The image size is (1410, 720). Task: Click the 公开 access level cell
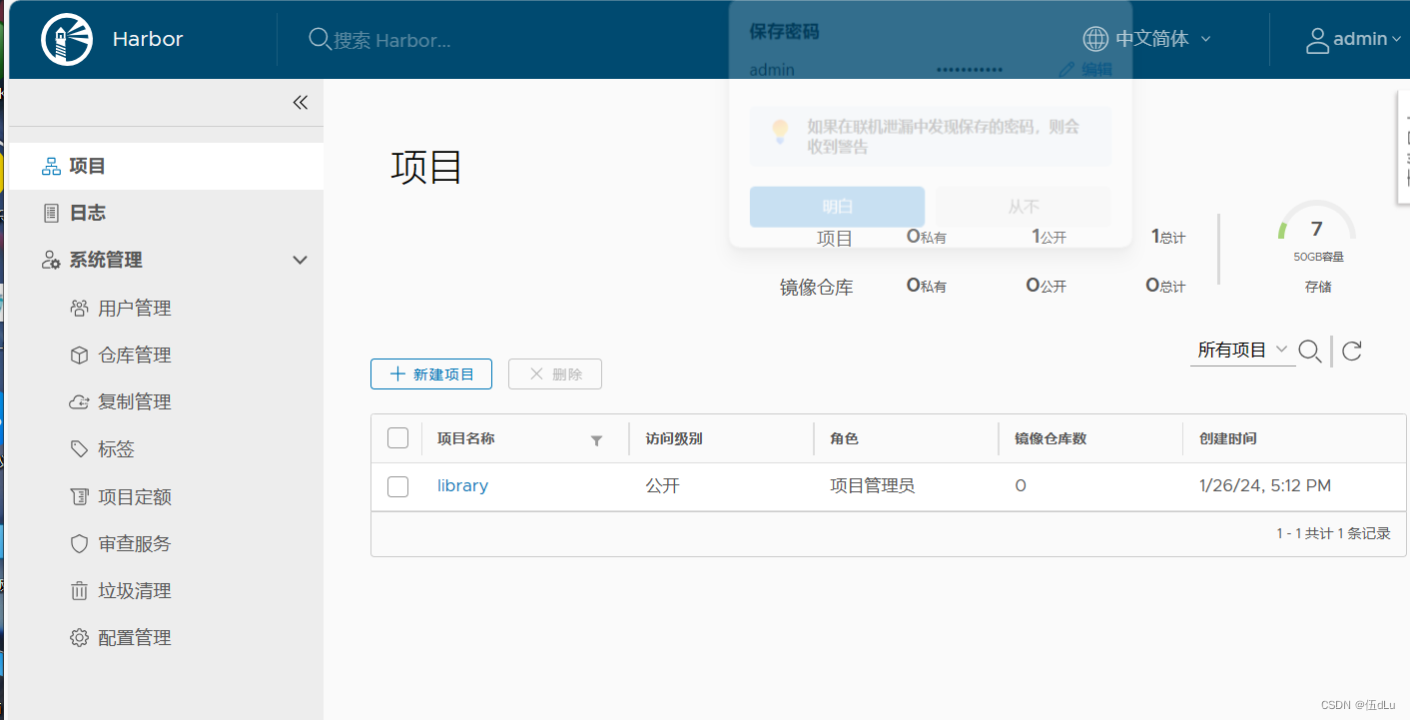662,486
